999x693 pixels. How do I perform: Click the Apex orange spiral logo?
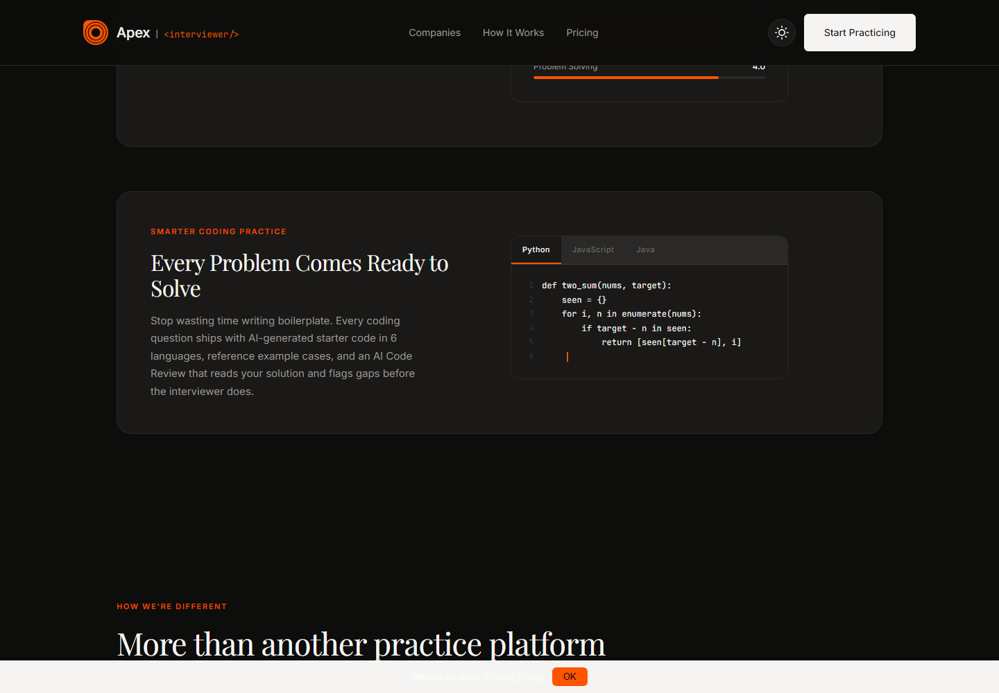click(x=96, y=33)
